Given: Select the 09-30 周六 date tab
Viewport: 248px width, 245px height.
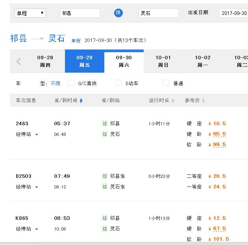Looking at the screenshot, I should [124, 62].
